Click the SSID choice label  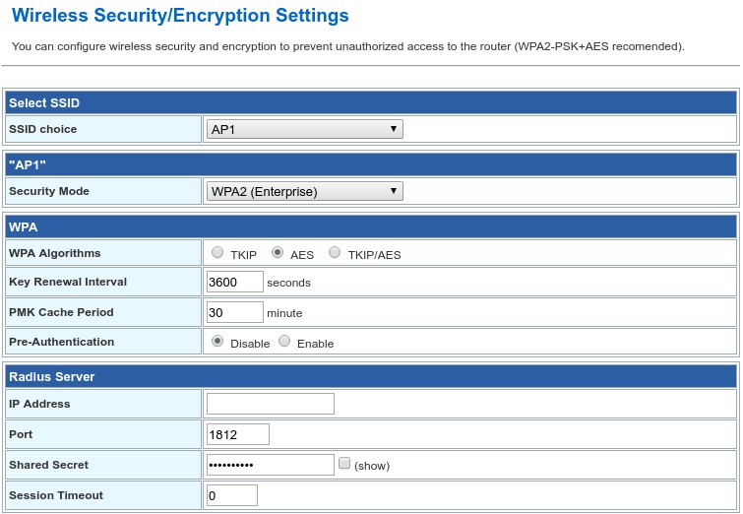(43, 129)
